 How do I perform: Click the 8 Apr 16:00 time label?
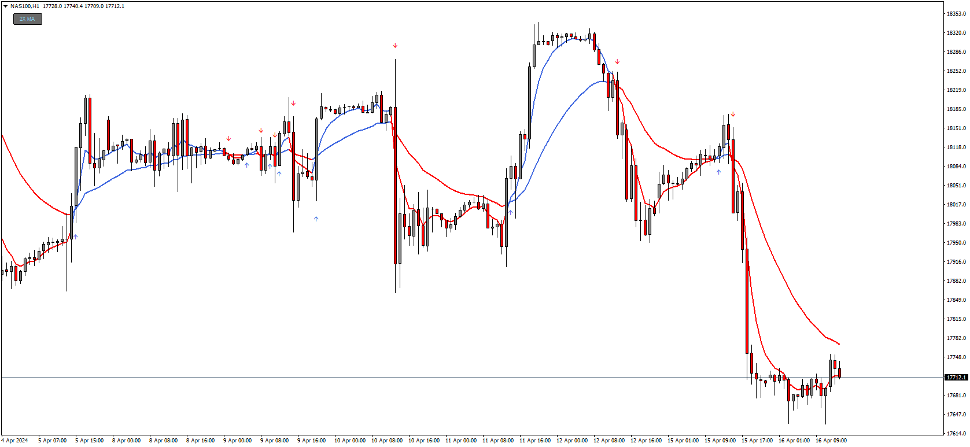(200, 441)
